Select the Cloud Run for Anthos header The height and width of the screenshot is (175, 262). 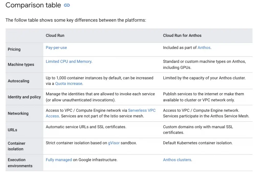click(182, 35)
